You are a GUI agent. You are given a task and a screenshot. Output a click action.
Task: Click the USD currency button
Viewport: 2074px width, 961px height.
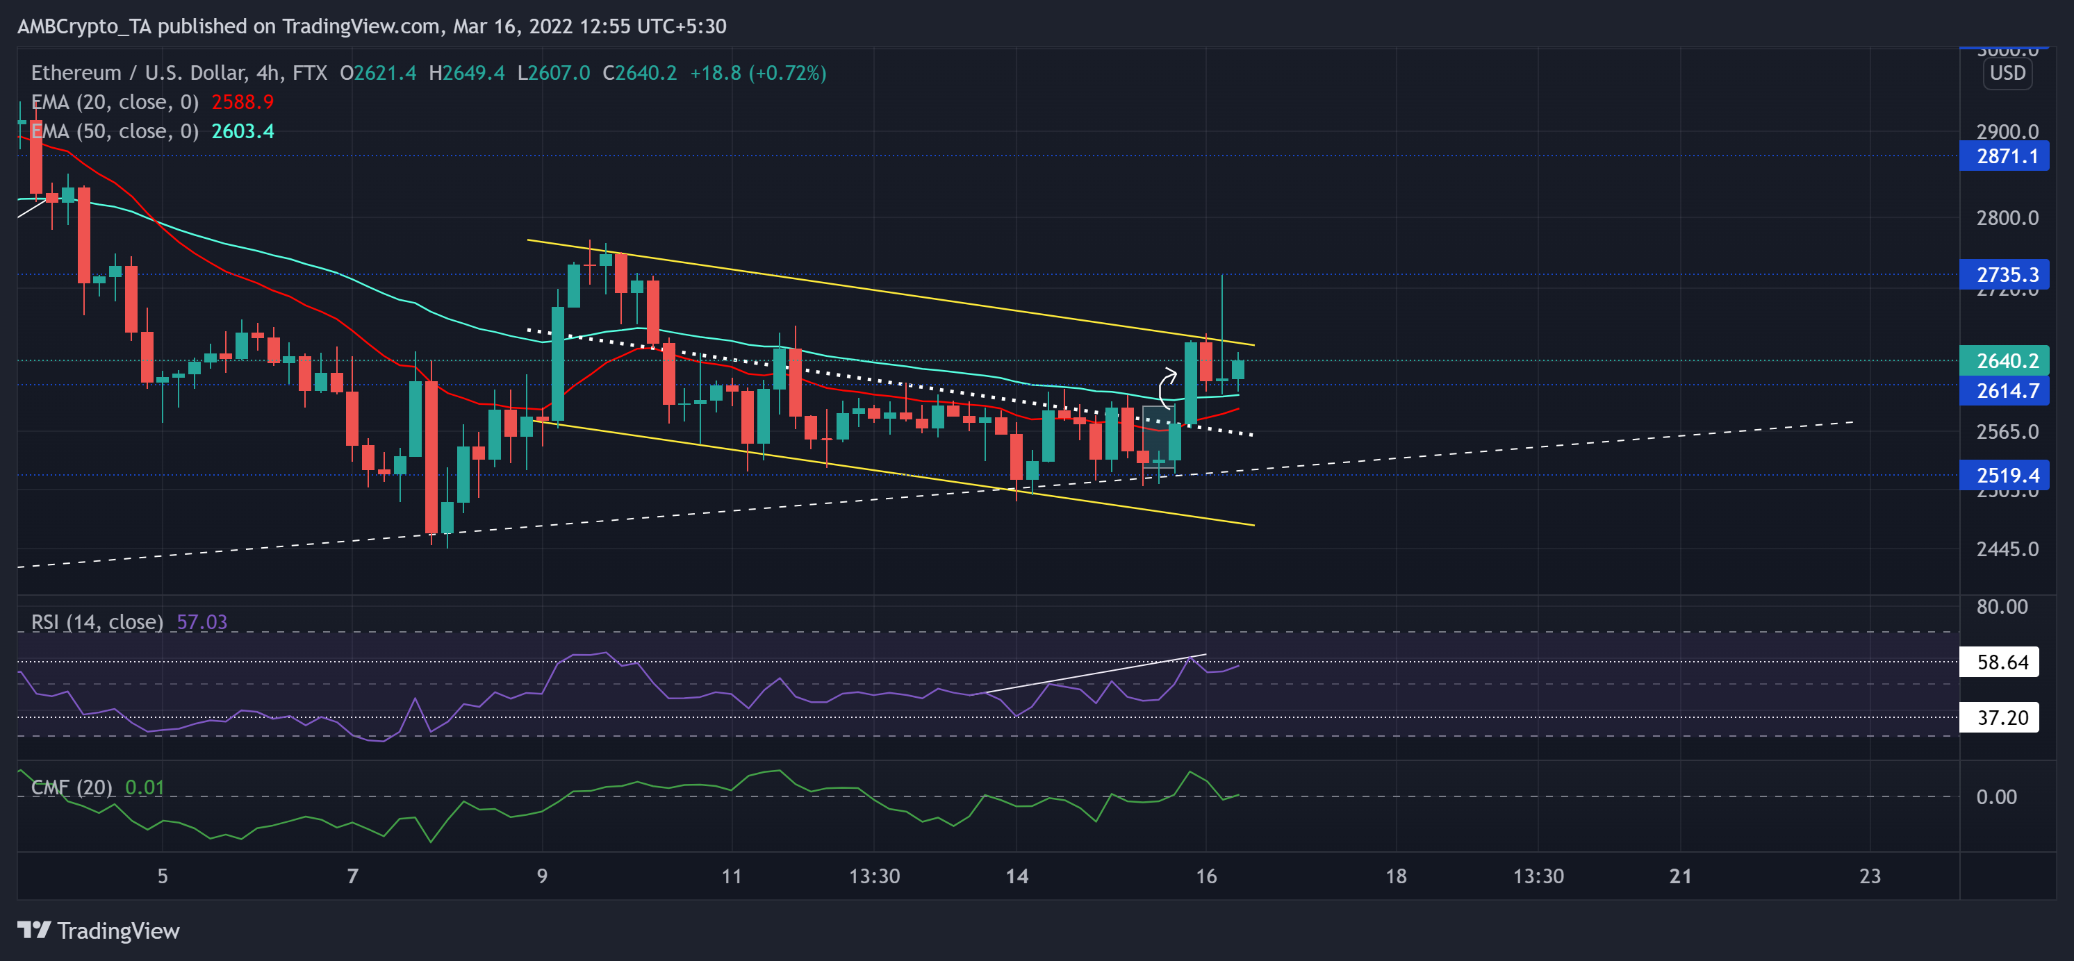2007,73
